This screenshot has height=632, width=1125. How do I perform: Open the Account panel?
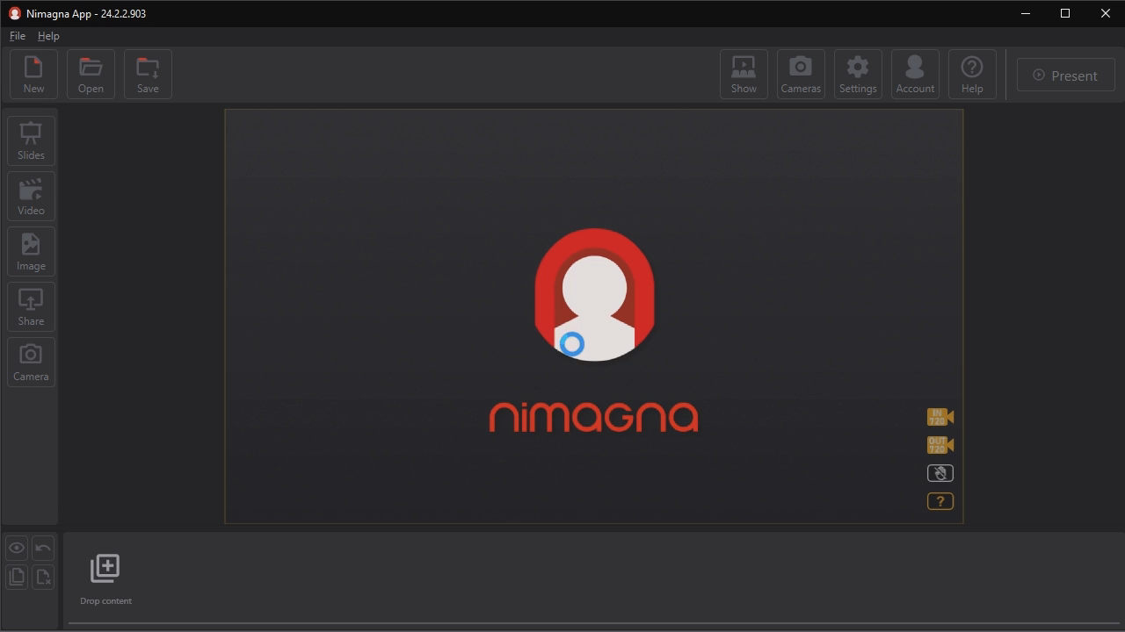pos(915,75)
